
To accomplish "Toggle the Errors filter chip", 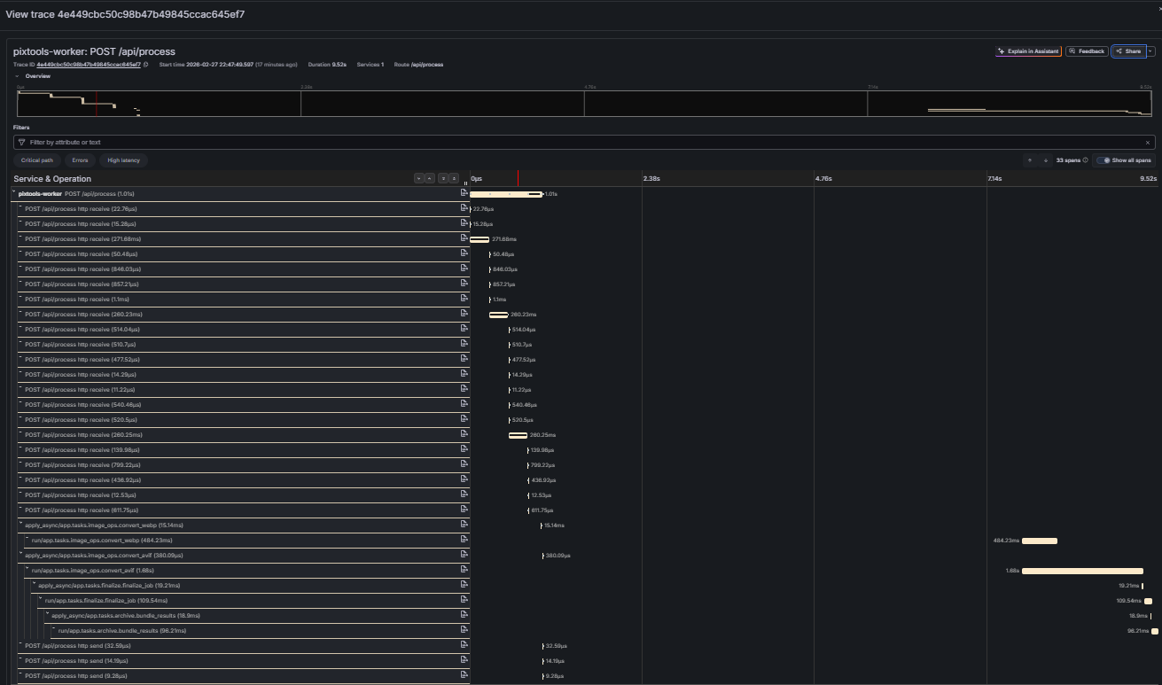I will [x=80, y=160].
